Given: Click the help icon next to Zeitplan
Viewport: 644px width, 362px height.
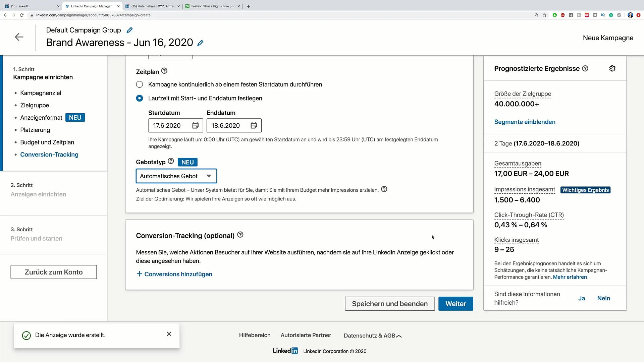Looking at the screenshot, I should 164,71.
